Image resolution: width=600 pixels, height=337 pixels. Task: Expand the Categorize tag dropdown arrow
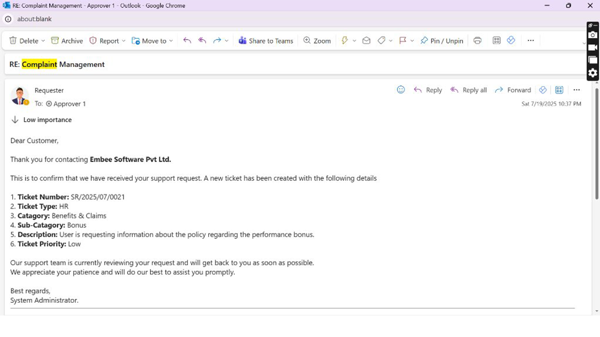391,41
